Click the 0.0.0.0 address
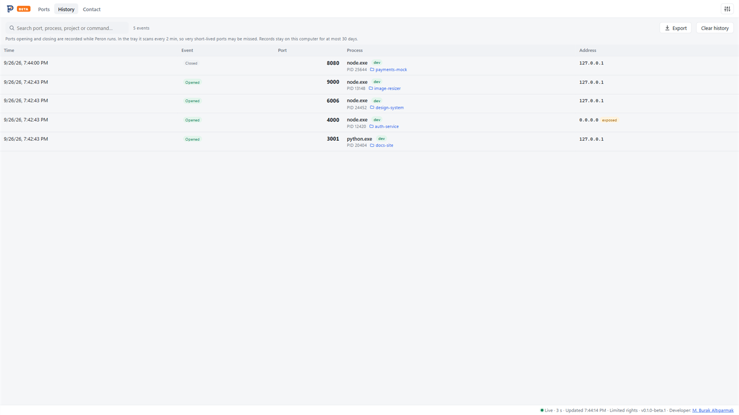Screen dimensions: 739x415 (x=588, y=120)
